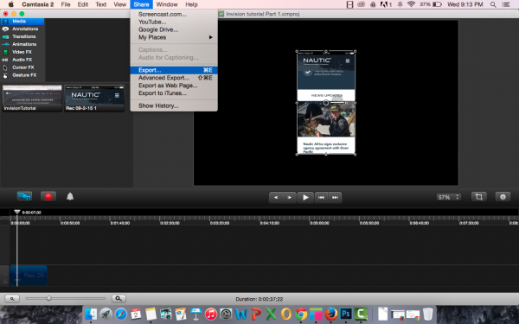Screen dimensions: 519x324
Task: Click the Play button
Action: coord(305,197)
